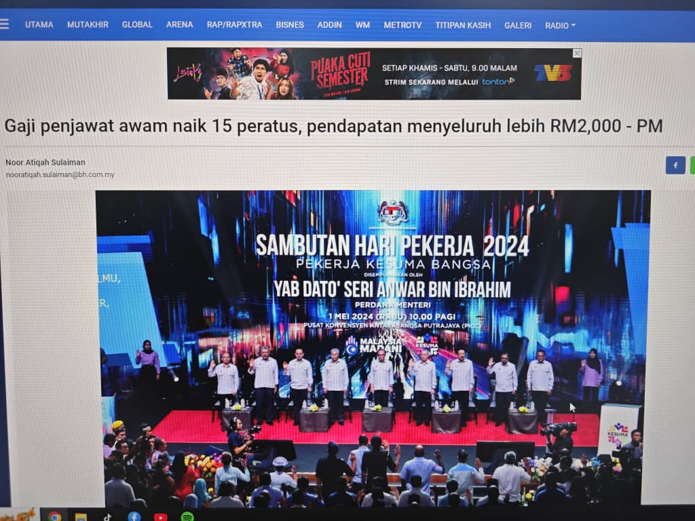Screen dimensions: 695x521
Task: Open File Explorer folder icon in taskbar
Action: (81, 516)
